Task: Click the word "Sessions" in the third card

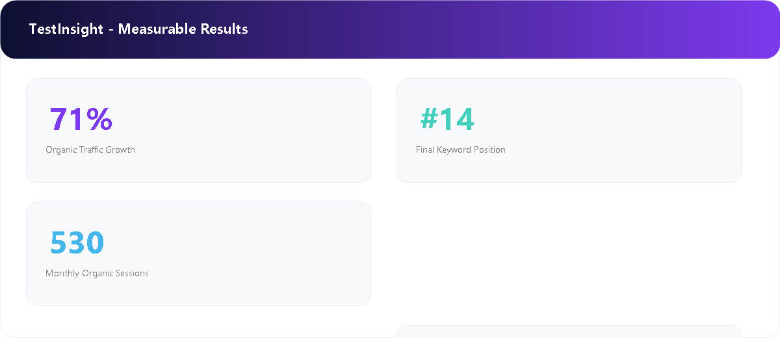Action: pyautogui.click(x=132, y=273)
